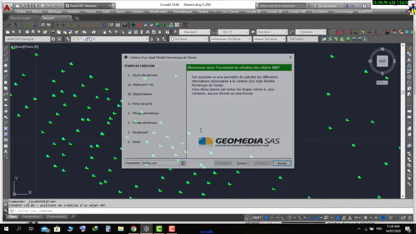416x234 pixels.
Task: Toggle ortho mode in status bar
Action: click(283, 217)
